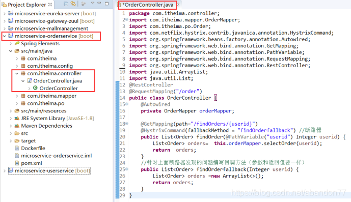Click the src/main/resources folder icon
Screen dimensions: 351x202
17,110
